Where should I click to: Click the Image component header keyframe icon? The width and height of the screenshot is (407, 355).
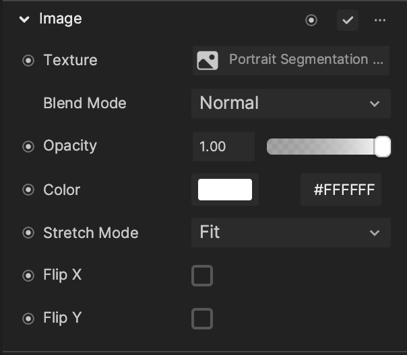311,20
